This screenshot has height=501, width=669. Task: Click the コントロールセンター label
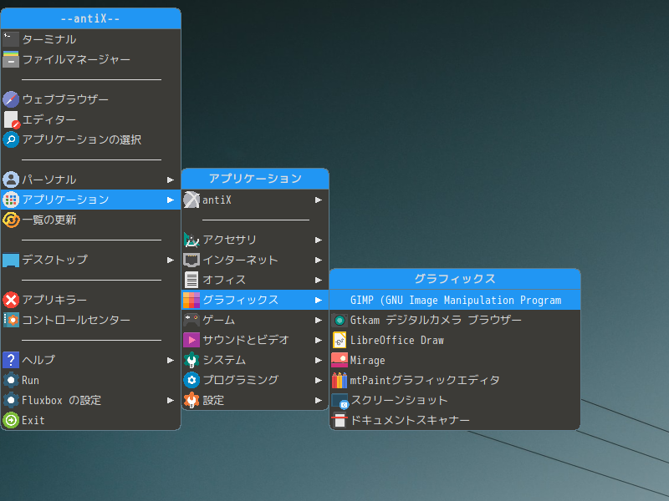pos(76,320)
